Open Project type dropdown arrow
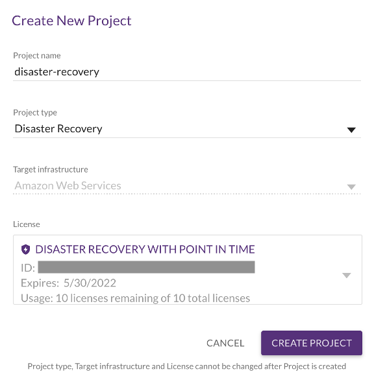 coord(351,130)
